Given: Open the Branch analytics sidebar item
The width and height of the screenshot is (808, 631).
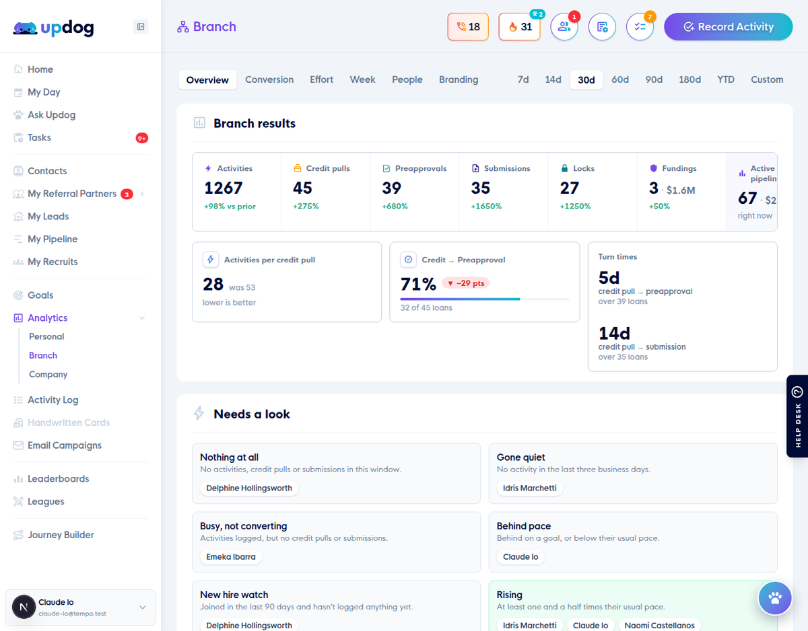Looking at the screenshot, I should tap(43, 355).
